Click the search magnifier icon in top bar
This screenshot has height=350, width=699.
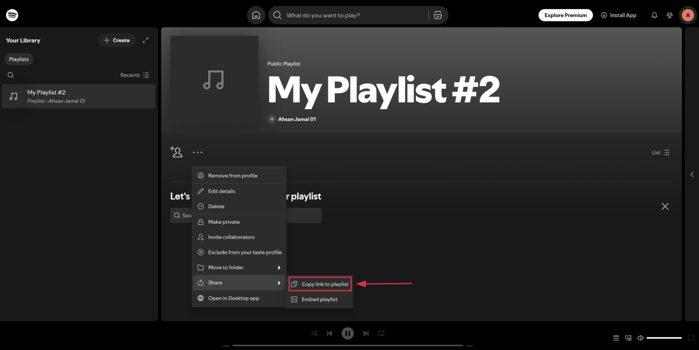tap(277, 15)
